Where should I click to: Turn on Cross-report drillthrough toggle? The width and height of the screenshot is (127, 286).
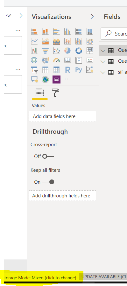click(x=48, y=156)
